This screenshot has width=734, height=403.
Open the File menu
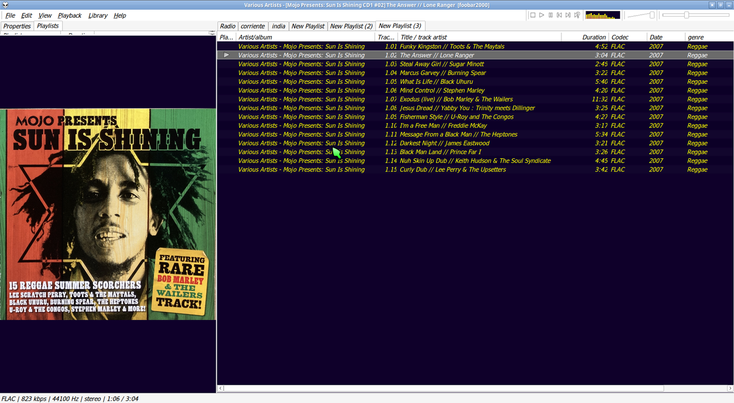tap(10, 15)
